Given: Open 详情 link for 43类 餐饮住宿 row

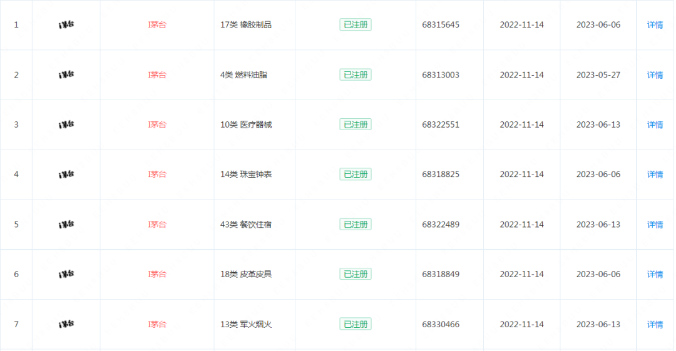Looking at the screenshot, I should coord(655,225).
